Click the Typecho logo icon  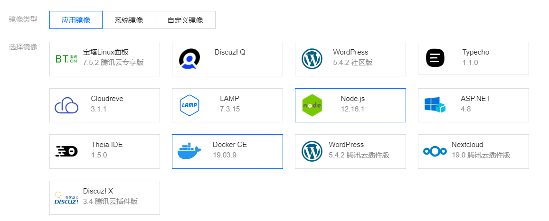[435, 58]
